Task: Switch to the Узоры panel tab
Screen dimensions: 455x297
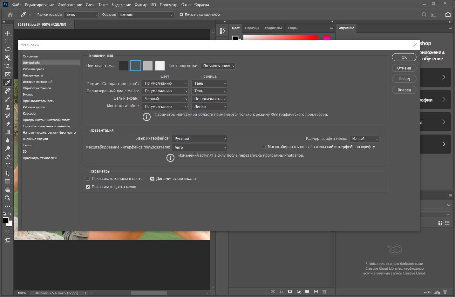Action: coord(292,28)
